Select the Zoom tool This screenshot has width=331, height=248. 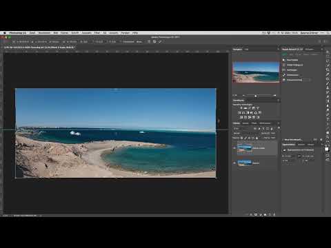pyautogui.click(x=328, y=137)
